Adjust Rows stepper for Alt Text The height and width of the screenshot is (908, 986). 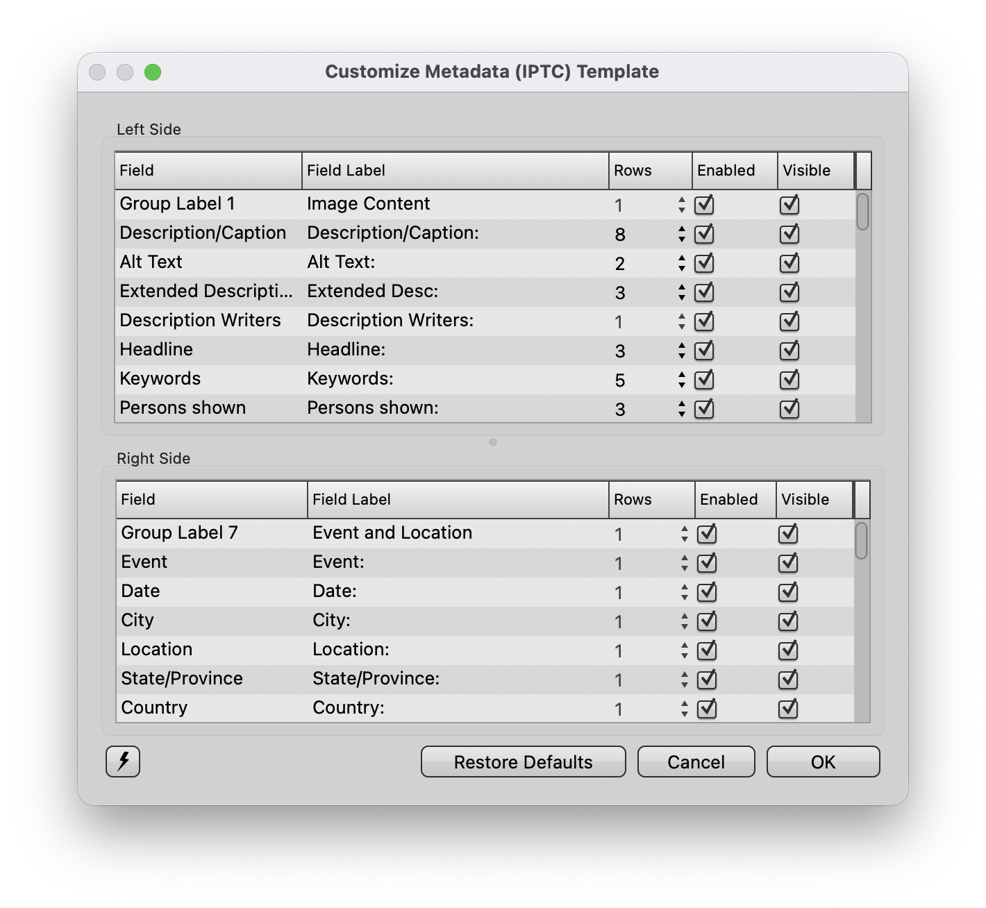coord(682,263)
